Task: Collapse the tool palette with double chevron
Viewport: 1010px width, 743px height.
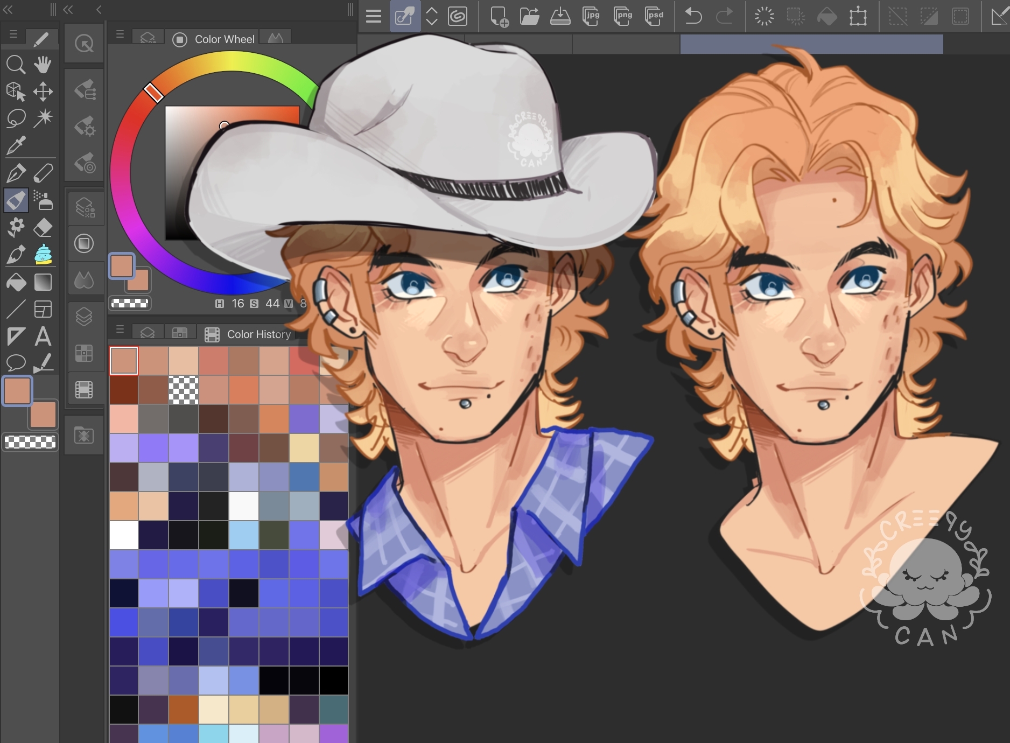Action: (8, 9)
